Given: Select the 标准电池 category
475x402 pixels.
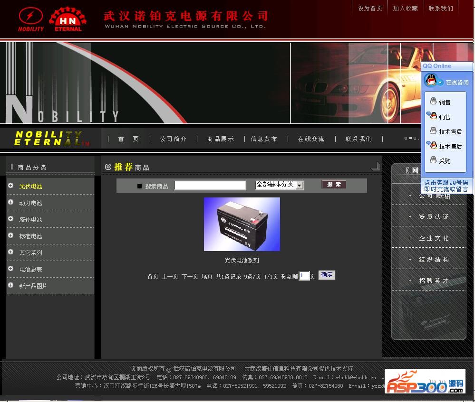Looking at the screenshot, I should [30, 236].
